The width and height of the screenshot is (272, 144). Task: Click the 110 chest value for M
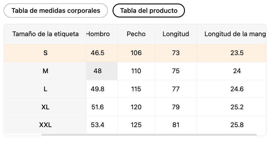click(136, 71)
